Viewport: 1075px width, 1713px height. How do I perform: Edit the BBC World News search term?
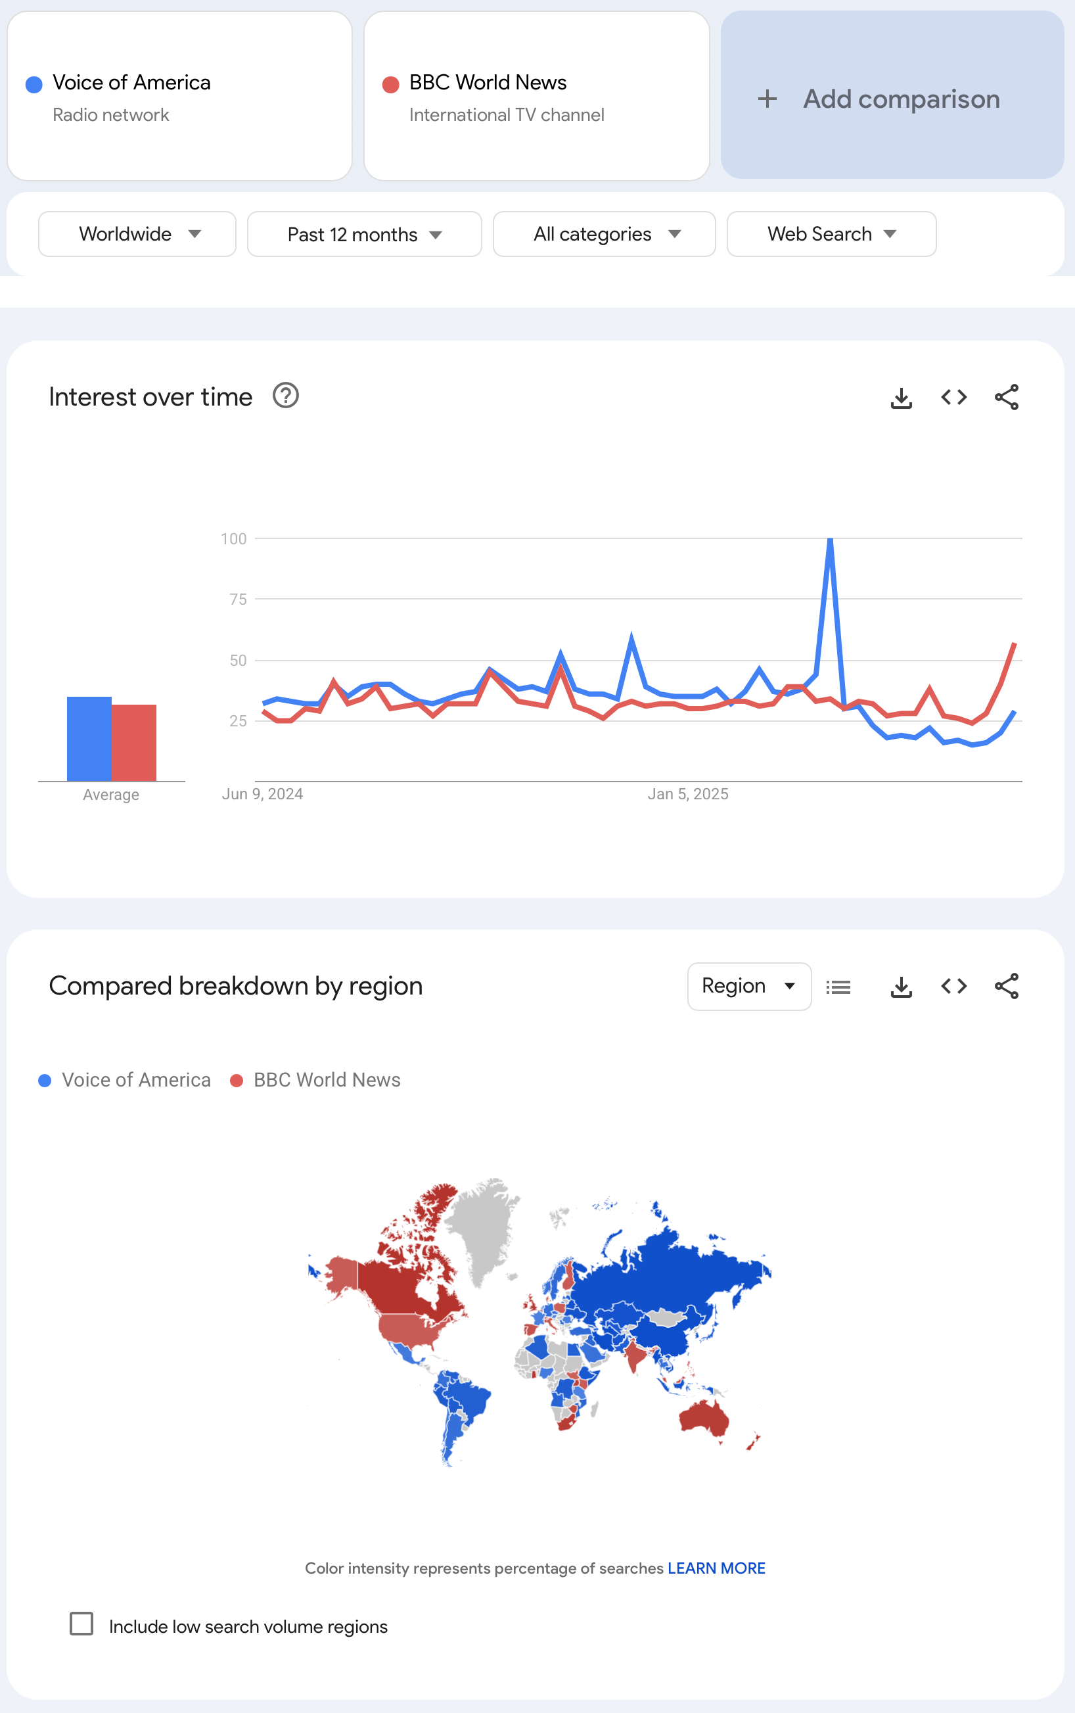click(x=488, y=83)
